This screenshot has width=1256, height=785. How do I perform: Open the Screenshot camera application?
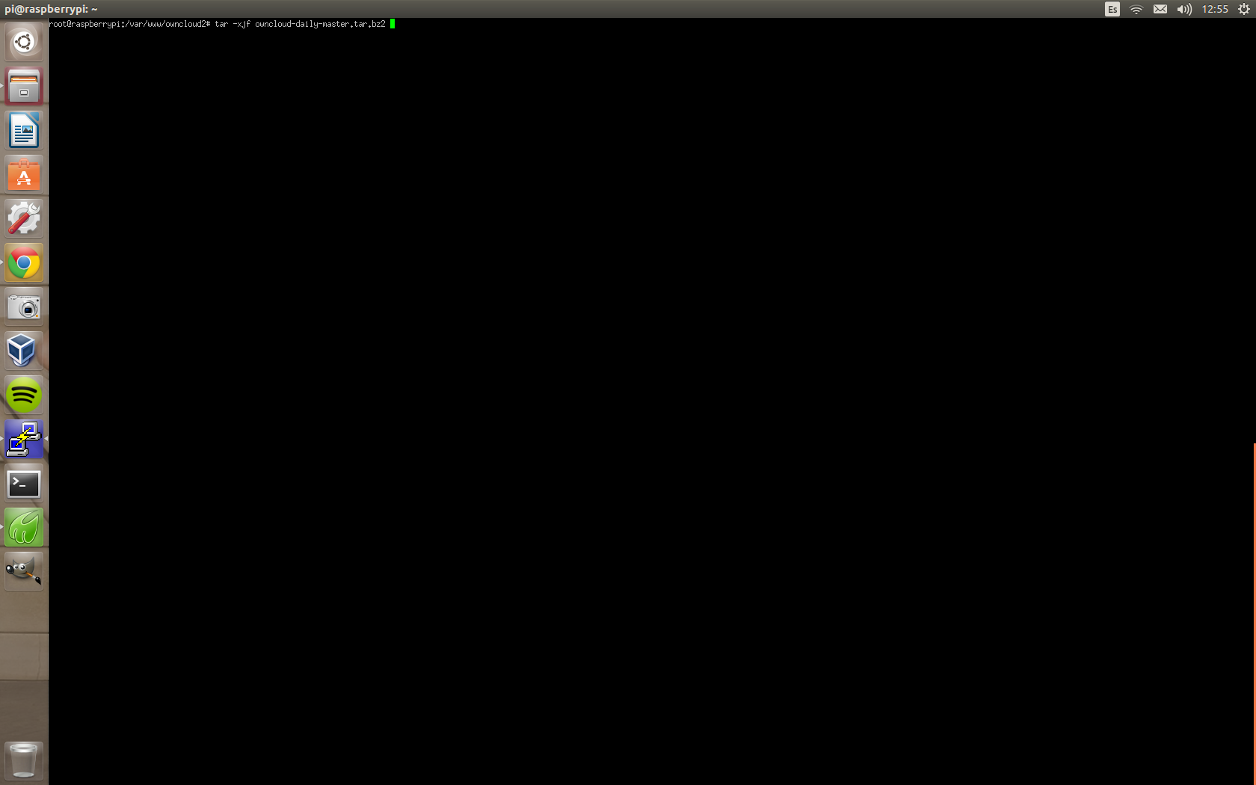pos(24,307)
